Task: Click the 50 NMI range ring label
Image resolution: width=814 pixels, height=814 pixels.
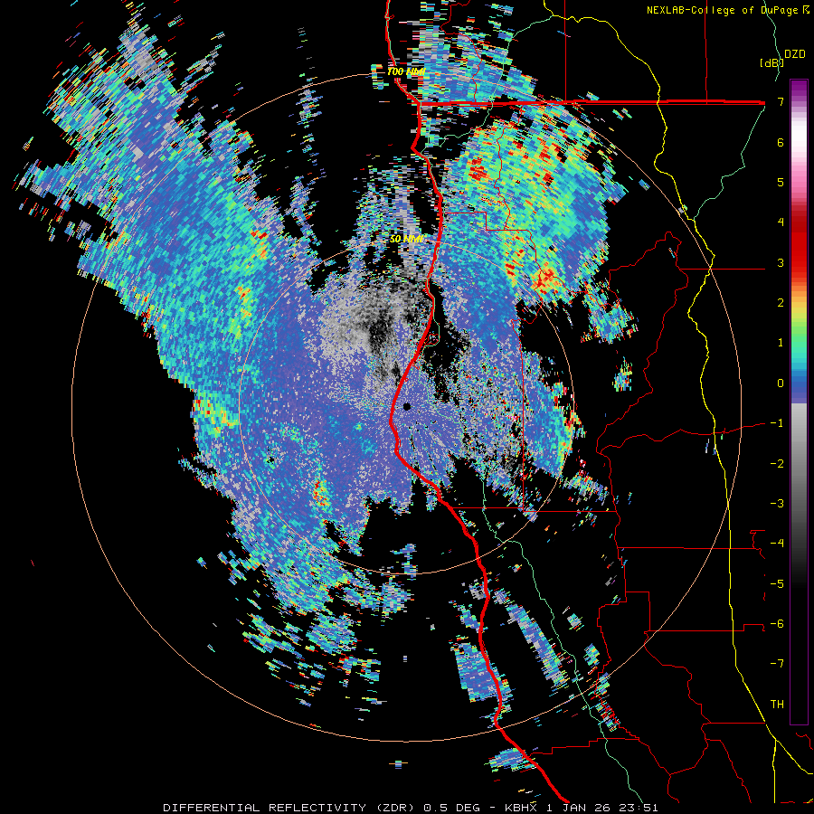Action: click(406, 239)
